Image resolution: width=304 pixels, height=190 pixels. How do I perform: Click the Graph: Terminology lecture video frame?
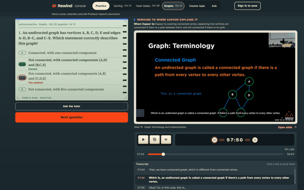215,77
